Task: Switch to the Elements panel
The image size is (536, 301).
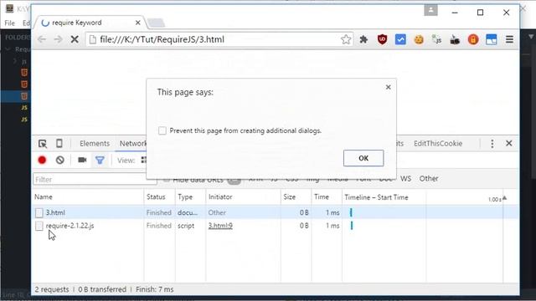Action: point(95,143)
